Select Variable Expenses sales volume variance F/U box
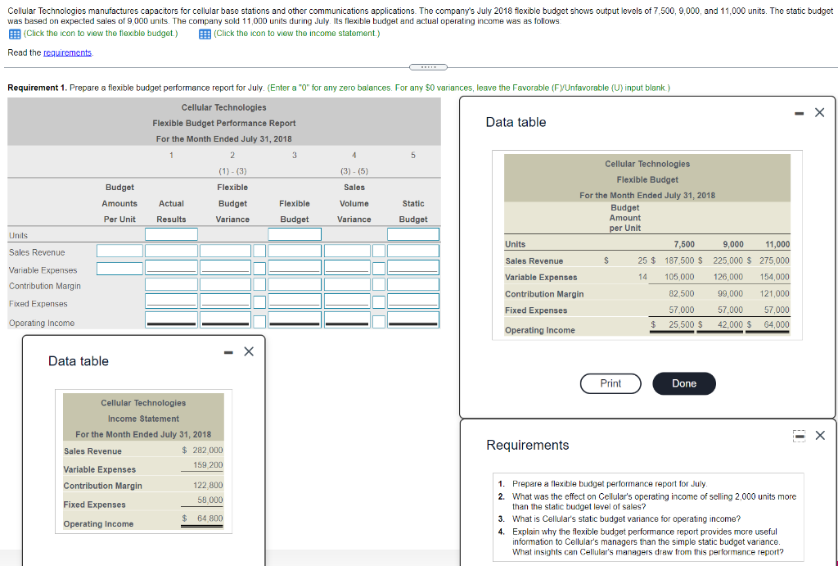This screenshot has width=838, height=566. click(x=379, y=268)
